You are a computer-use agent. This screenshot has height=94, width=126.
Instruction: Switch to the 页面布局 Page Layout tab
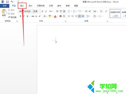point(41,6)
